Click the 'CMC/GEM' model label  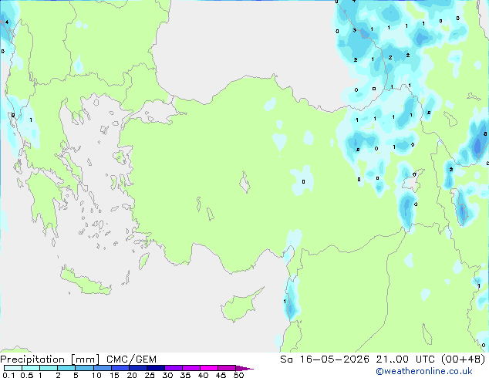[x=131, y=359]
